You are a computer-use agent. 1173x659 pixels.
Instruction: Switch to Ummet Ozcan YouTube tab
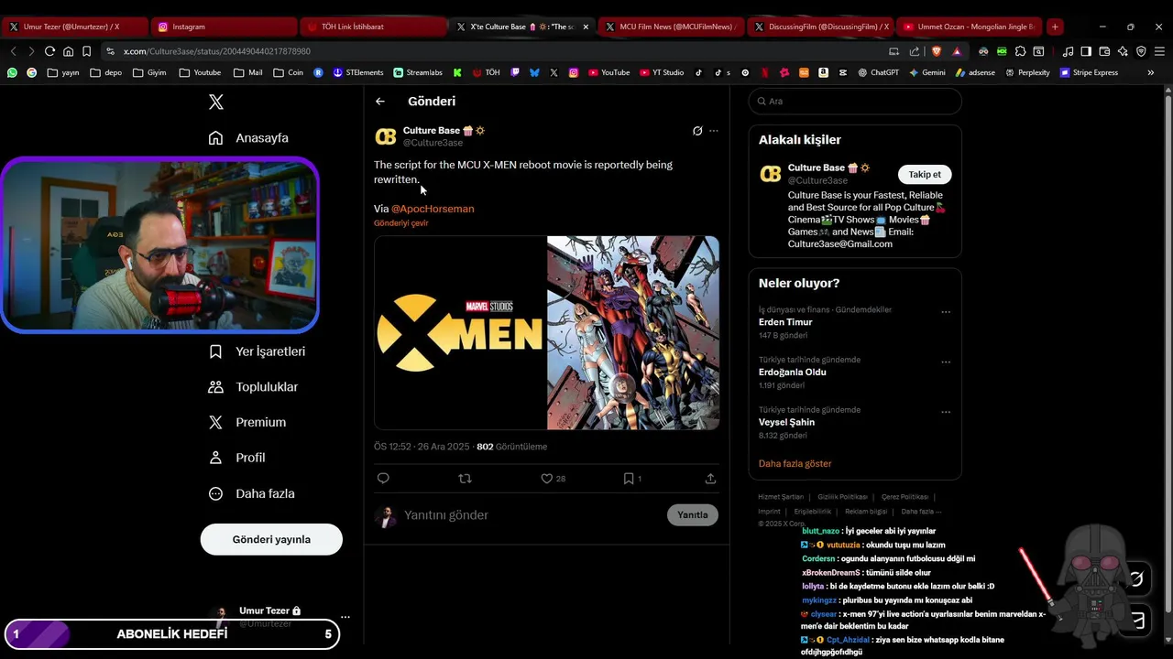970,27
